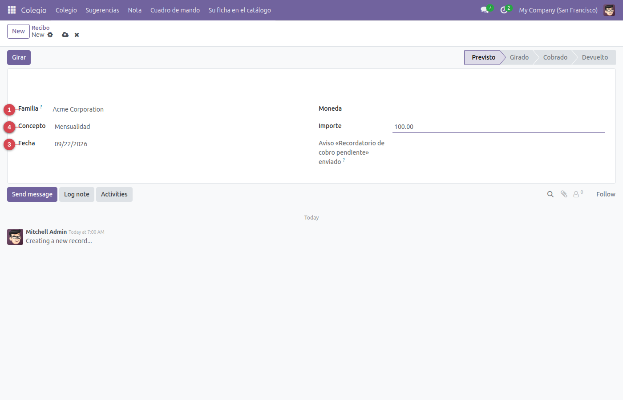Open the conversations chat bubble icon
Viewport: 623px width, 400px height.
[485, 10]
